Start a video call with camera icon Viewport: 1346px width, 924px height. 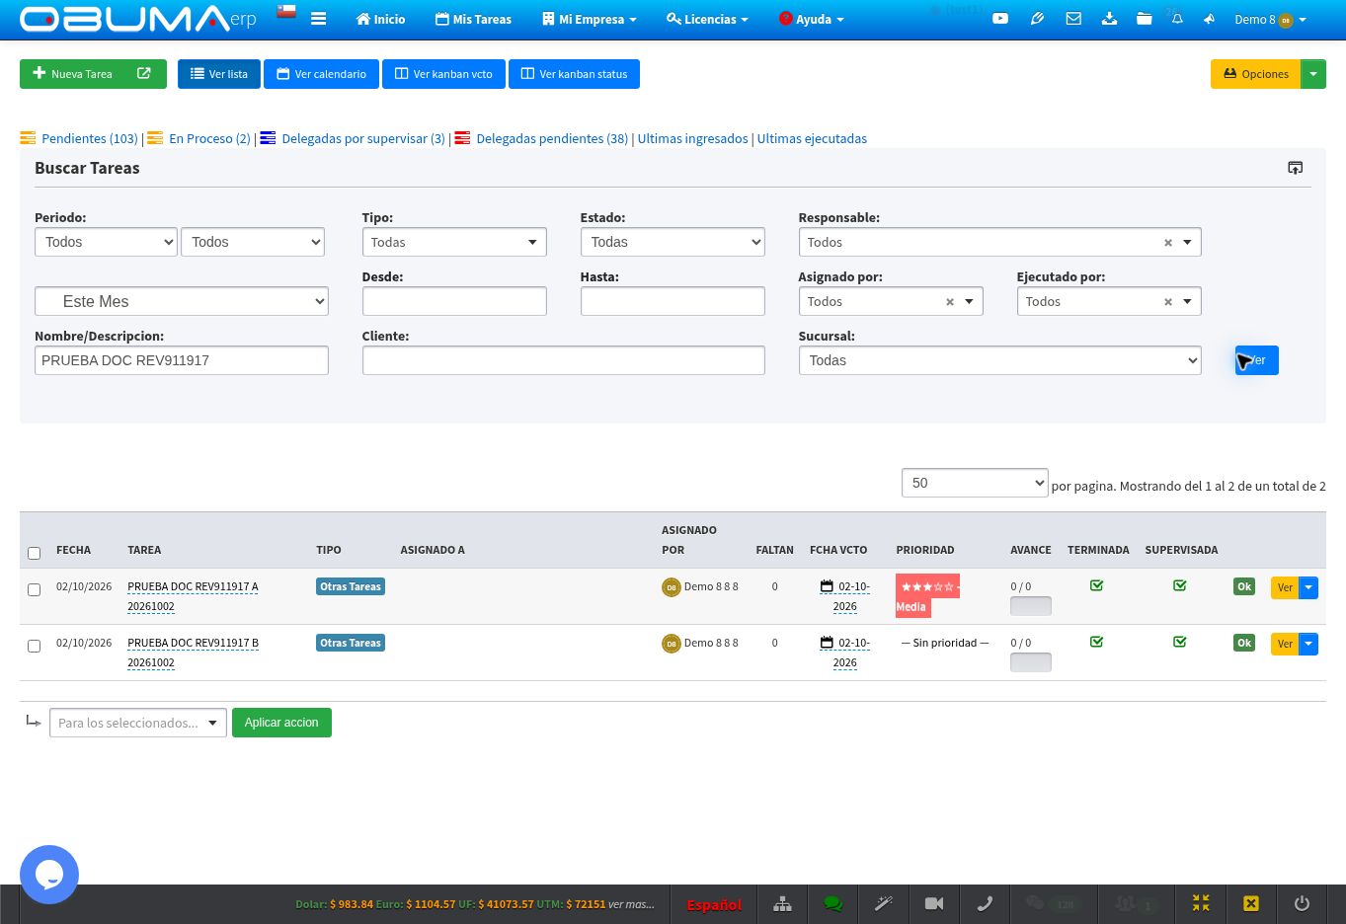pos(934,904)
